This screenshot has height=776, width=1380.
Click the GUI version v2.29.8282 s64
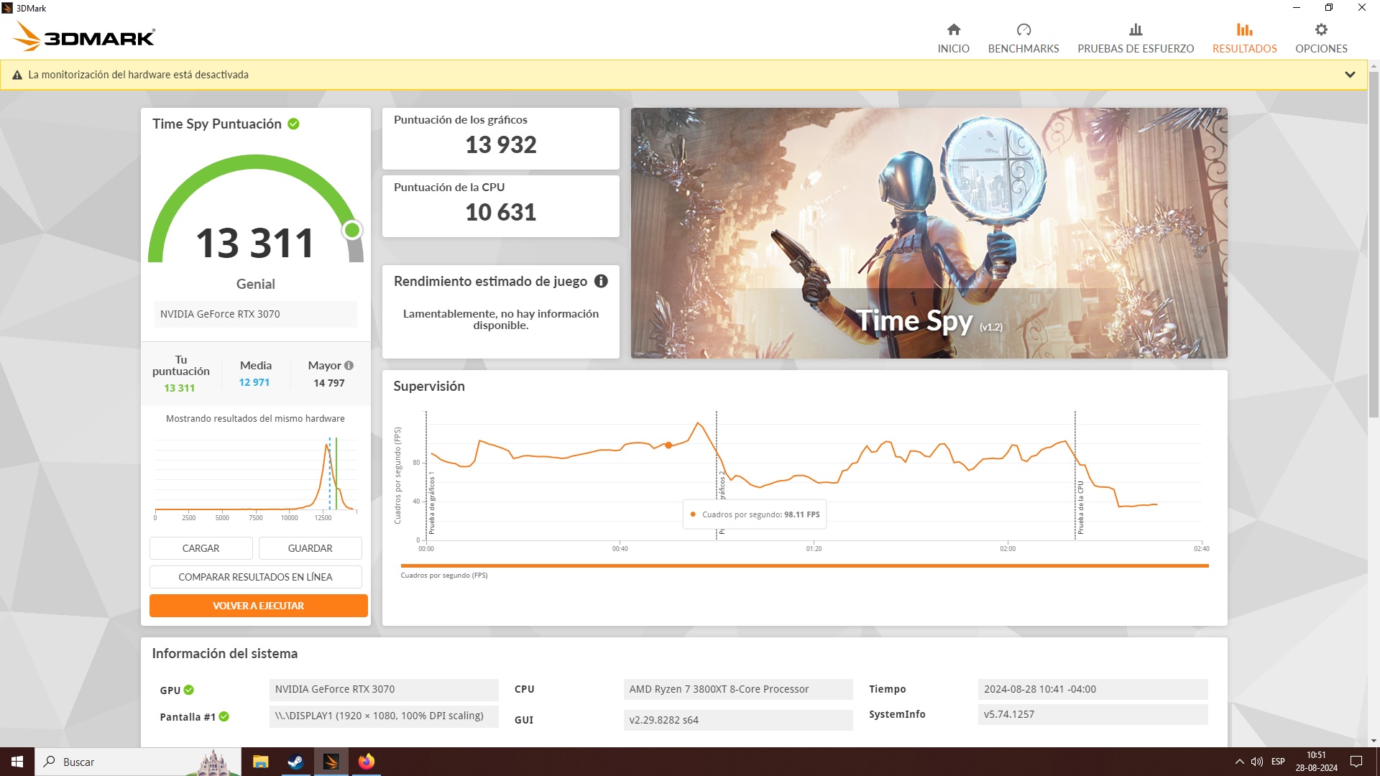pyautogui.click(x=738, y=720)
